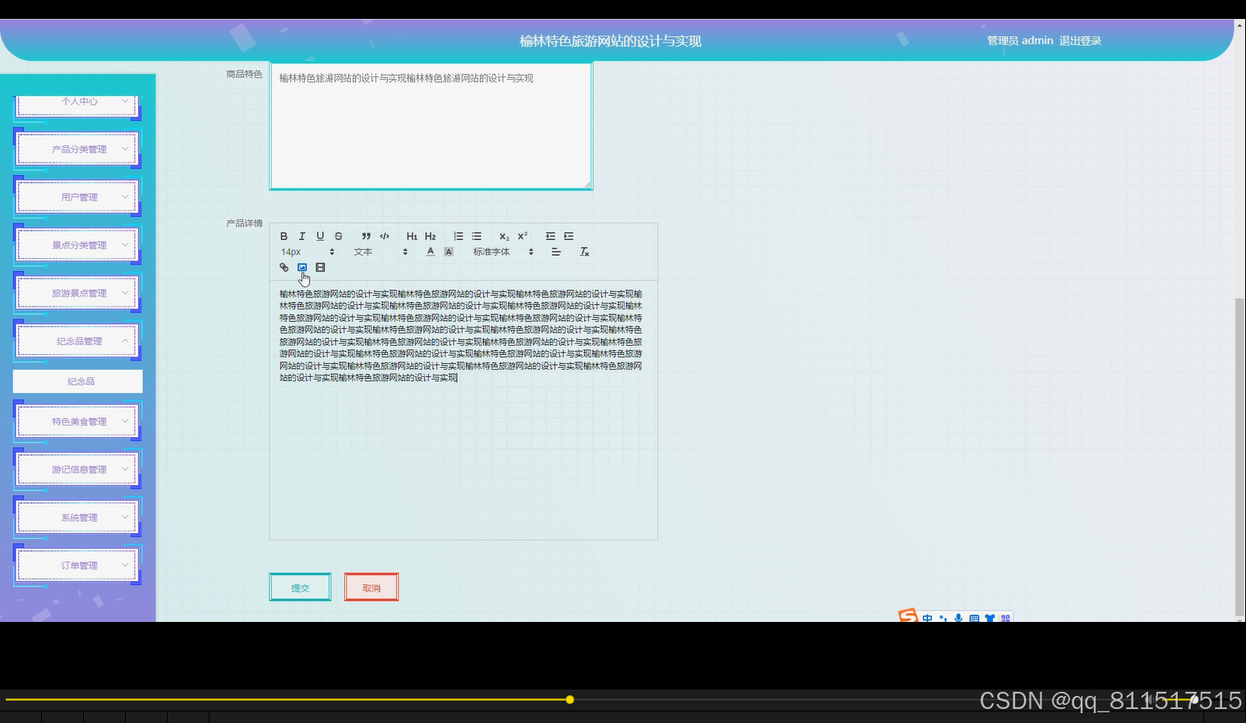Open the text alignment options
1246x723 pixels.
[x=556, y=252]
